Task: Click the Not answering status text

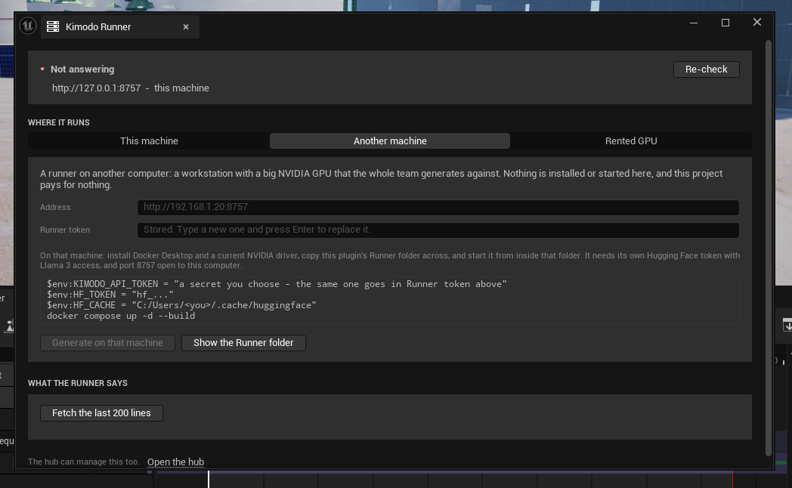Action: (82, 69)
